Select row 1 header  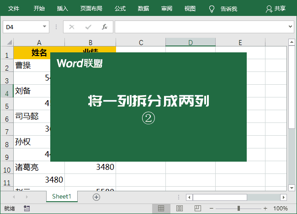tap(7, 53)
